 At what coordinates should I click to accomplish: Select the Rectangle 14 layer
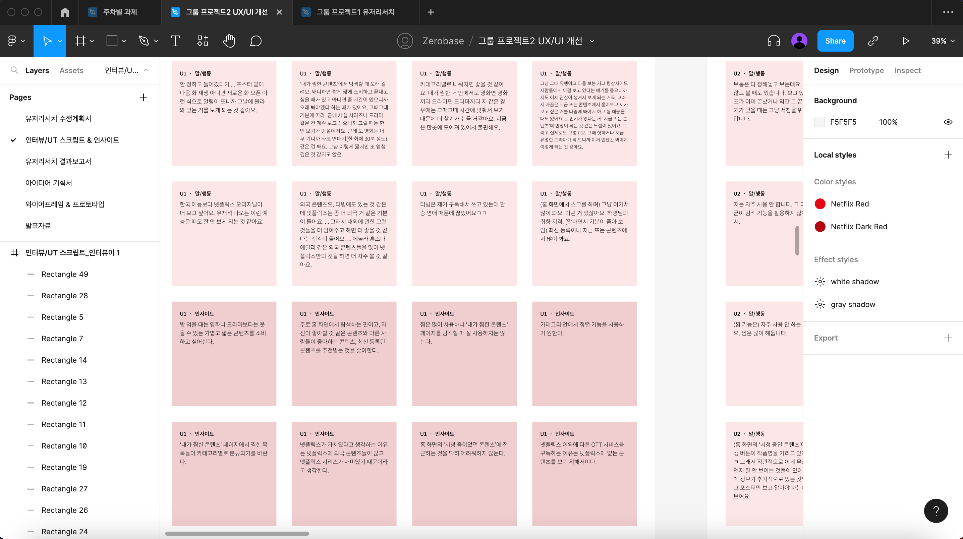pyautogui.click(x=64, y=360)
